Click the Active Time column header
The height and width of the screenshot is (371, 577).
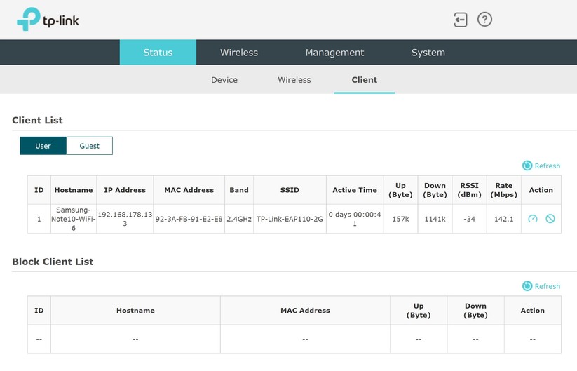pyautogui.click(x=355, y=190)
